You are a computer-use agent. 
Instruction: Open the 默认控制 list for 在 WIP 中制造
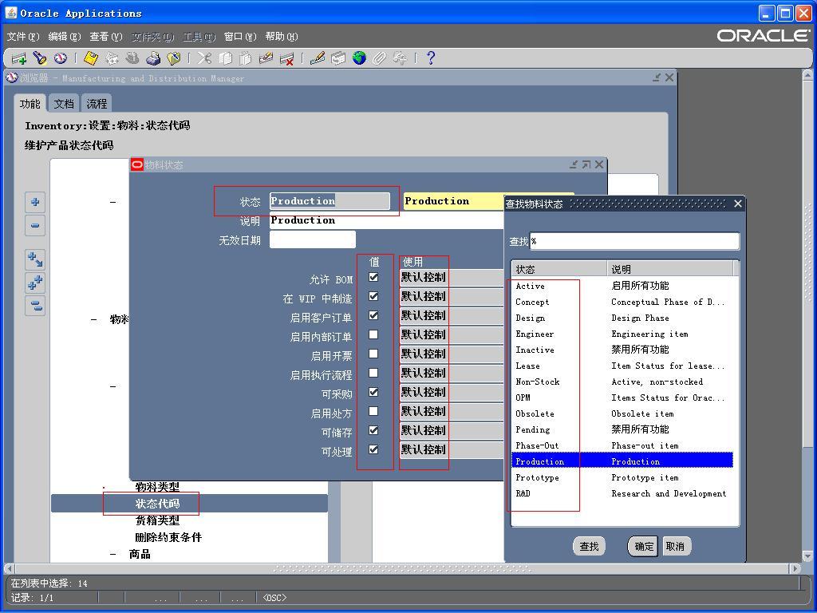(452, 297)
